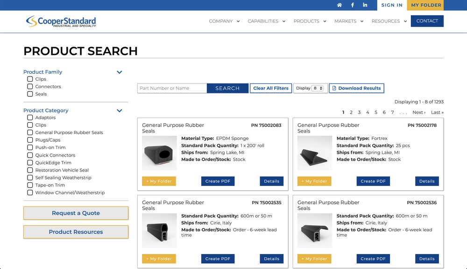
Task: Toggle the Quick Connectors checkbox
Action: coord(30,155)
